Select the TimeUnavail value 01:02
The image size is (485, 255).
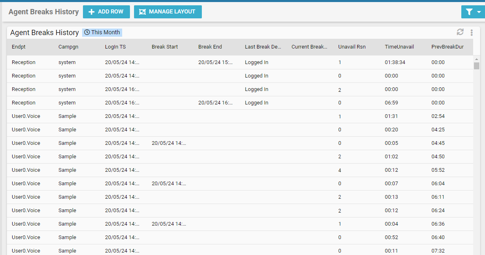coord(391,157)
